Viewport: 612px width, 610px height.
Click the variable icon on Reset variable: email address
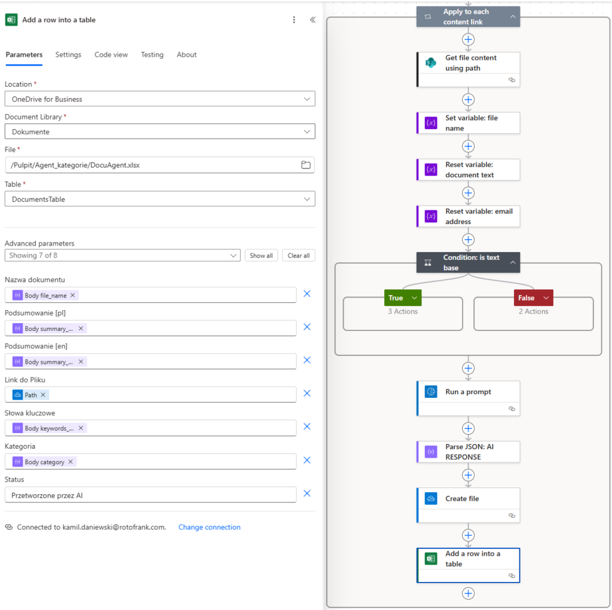pos(431,216)
